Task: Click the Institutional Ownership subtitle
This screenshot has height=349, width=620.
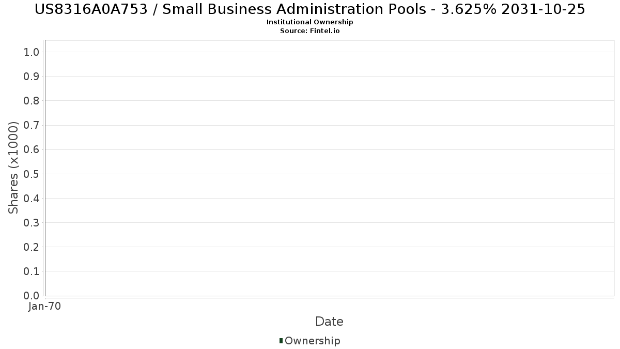Action: 309,22
